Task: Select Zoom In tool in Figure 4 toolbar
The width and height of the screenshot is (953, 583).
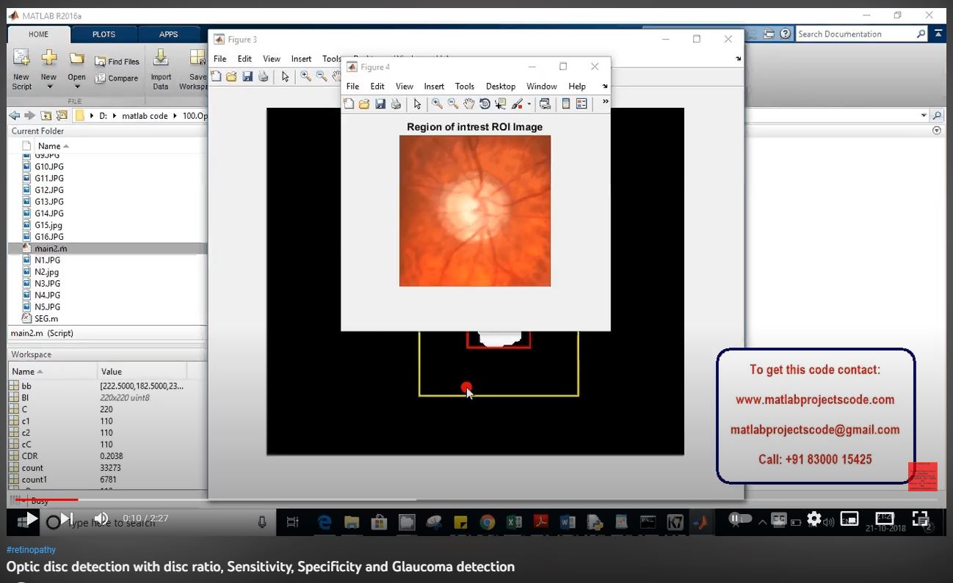Action: 437,104
